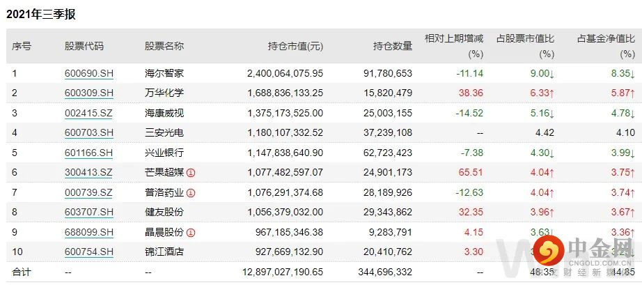Image resolution: width=642 pixels, height=285 pixels.
Task: Open the 600754.SH stock link
Action: coord(89,252)
